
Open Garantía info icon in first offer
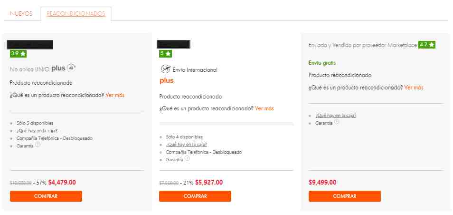(38, 145)
